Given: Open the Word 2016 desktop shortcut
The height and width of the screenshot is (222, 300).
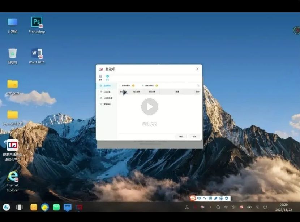Looking at the screenshot, I should coord(37,54).
